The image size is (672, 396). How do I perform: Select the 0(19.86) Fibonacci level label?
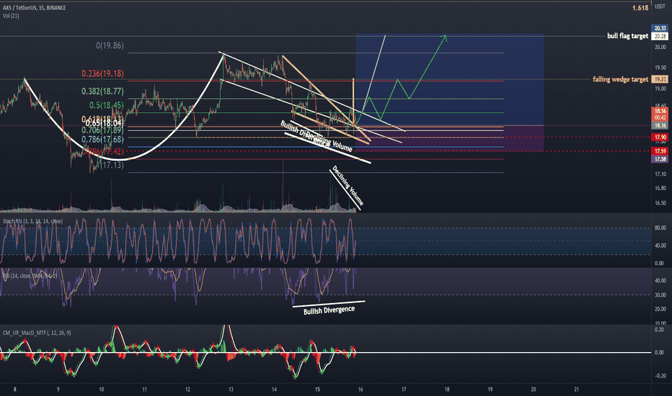[110, 45]
